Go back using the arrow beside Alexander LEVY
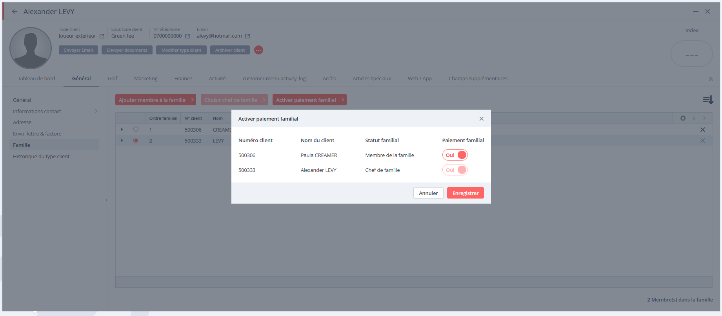Screen dimensions: 722x316 click(15, 11)
